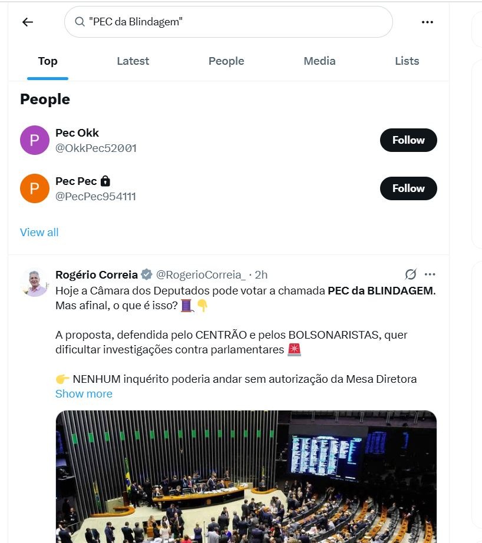Switch to the People tab
Image resolution: width=482 pixels, height=543 pixels.
(226, 61)
